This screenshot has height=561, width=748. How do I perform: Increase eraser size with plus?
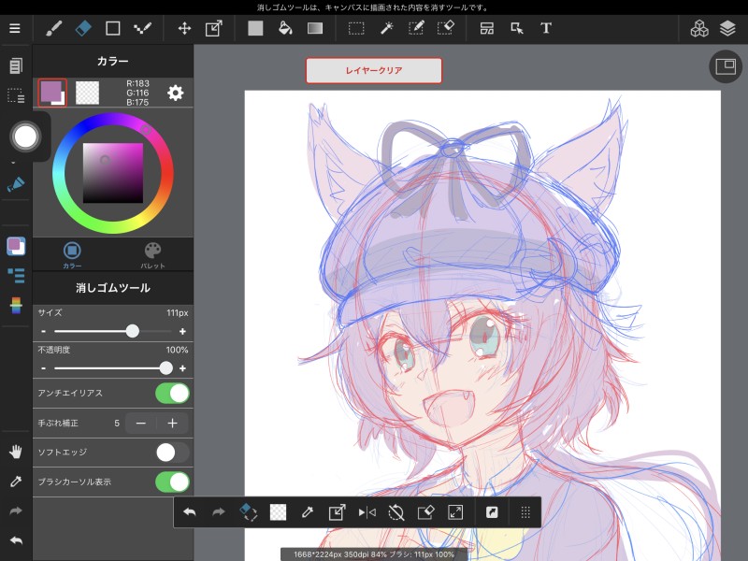pyautogui.click(x=182, y=331)
